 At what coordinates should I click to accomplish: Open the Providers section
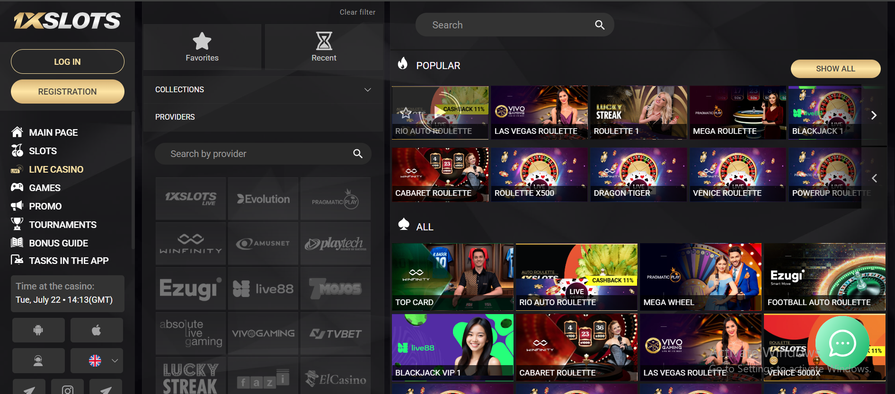tap(263, 117)
